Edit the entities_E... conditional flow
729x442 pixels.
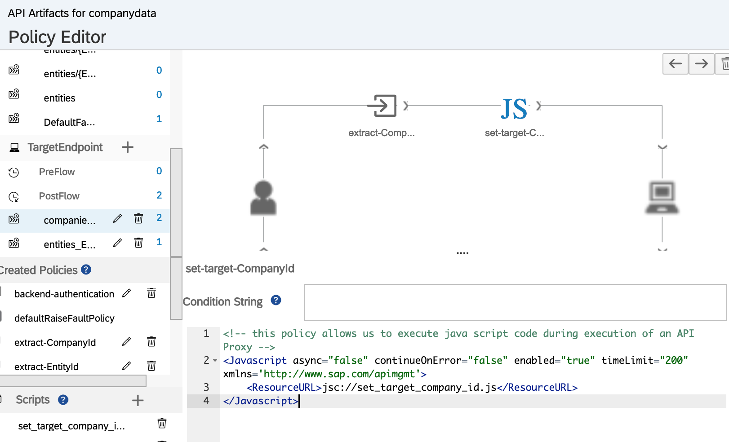[117, 243]
